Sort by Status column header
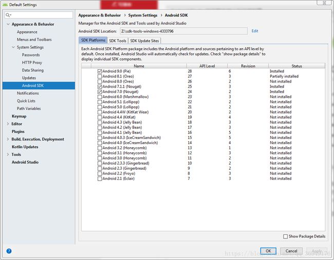 296,66
